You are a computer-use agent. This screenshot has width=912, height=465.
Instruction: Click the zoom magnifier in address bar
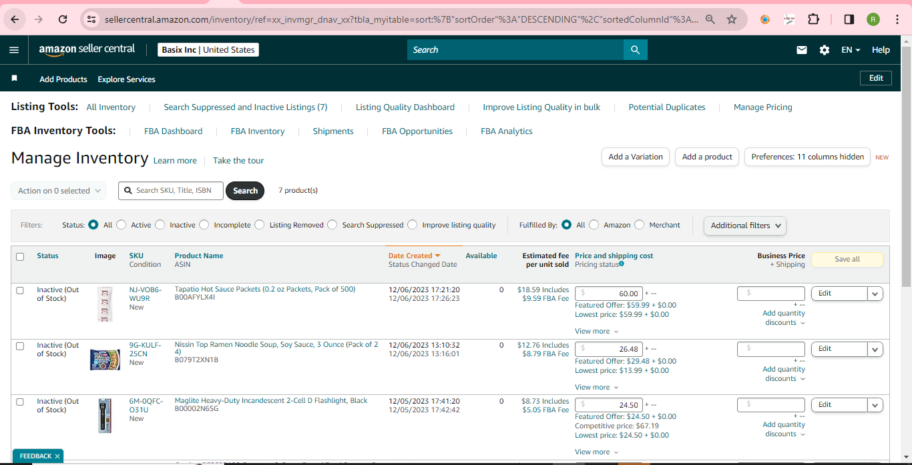(710, 19)
